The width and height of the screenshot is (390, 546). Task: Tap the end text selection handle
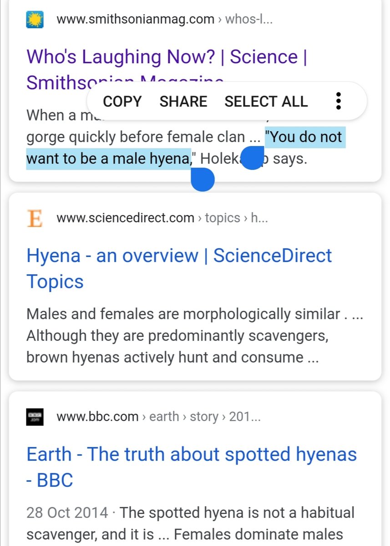(x=202, y=179)
